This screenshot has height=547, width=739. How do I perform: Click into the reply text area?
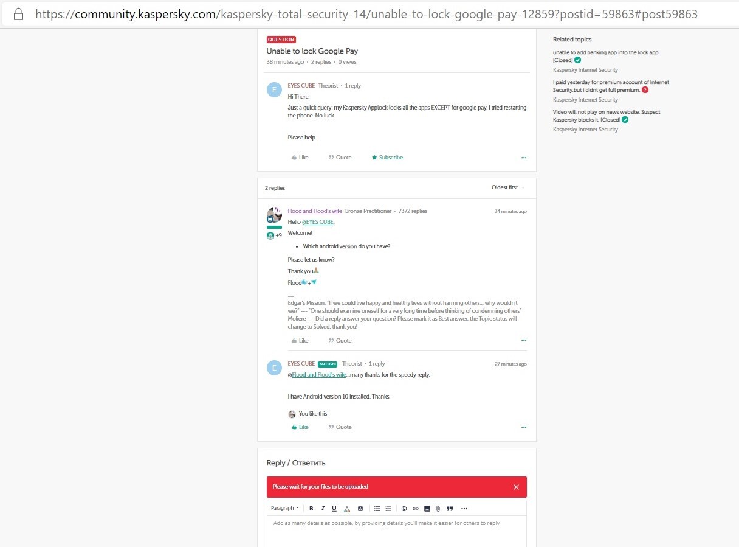click(397, 531)
